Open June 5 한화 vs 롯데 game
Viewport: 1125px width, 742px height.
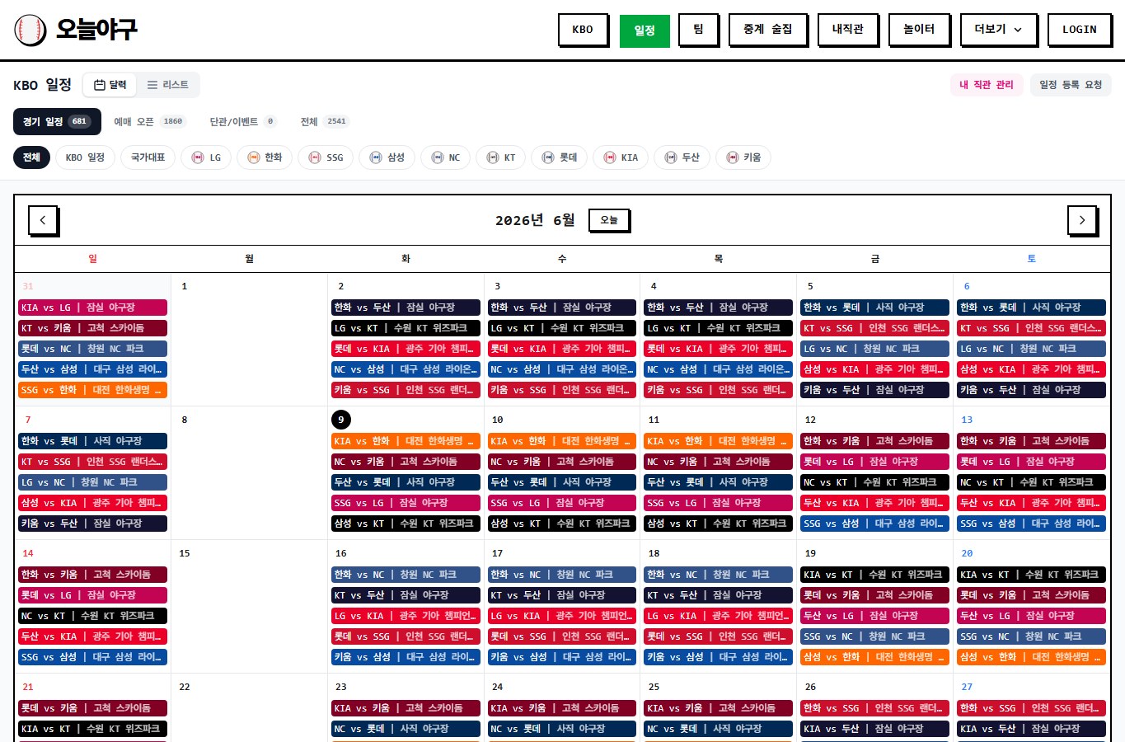point(875,308)
